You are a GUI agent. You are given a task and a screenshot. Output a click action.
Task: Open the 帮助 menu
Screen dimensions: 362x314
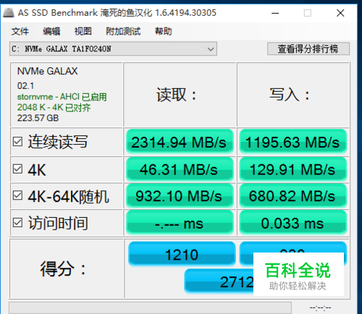point(164,31)
